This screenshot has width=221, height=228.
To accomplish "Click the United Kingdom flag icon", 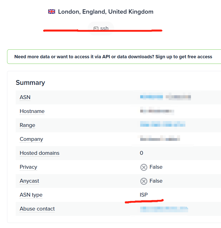I will click(x=52, y=11).
